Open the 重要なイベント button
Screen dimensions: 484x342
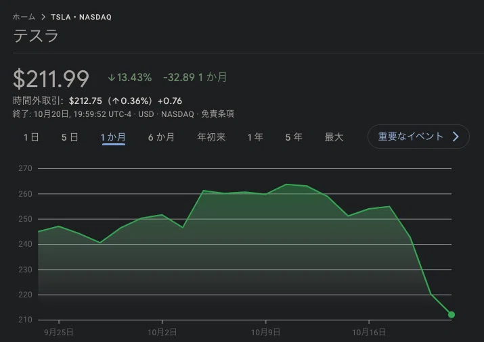pos(418,137)
